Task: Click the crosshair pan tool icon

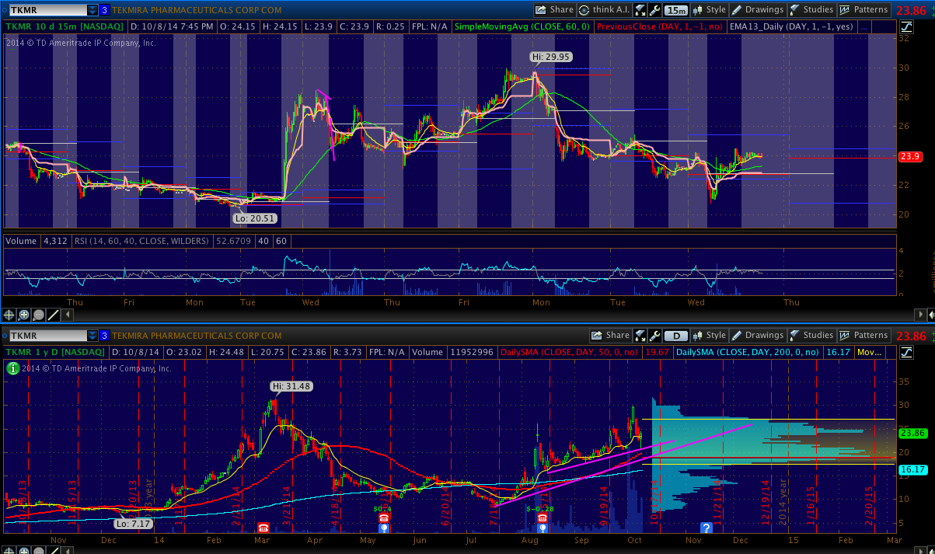Action: click(x=9, y=315)
